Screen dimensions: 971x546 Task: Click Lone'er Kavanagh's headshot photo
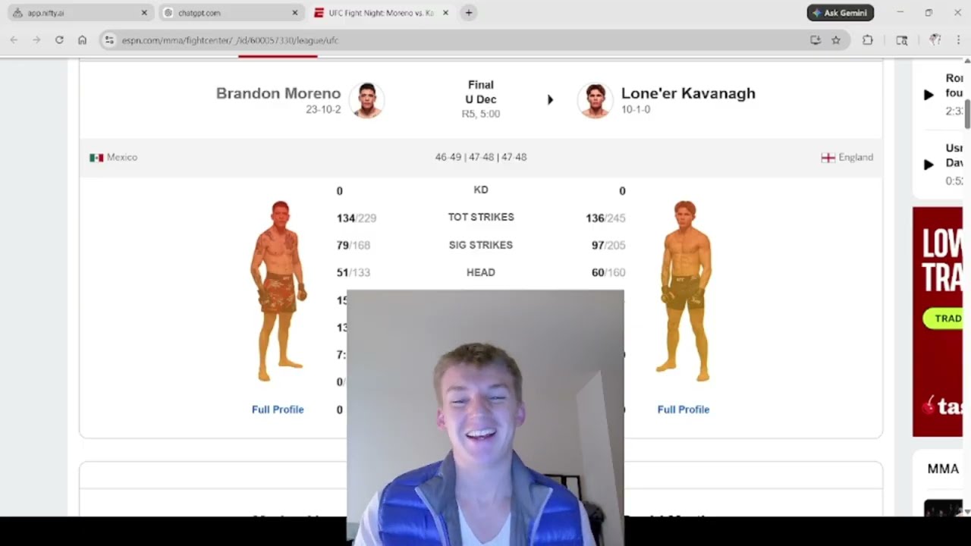coord(595,100)
